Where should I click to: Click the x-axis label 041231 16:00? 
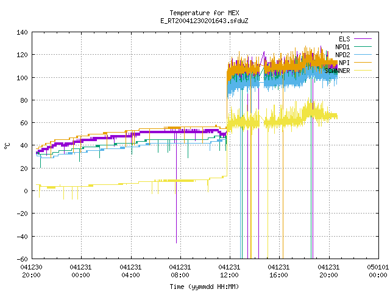point(278,271)
